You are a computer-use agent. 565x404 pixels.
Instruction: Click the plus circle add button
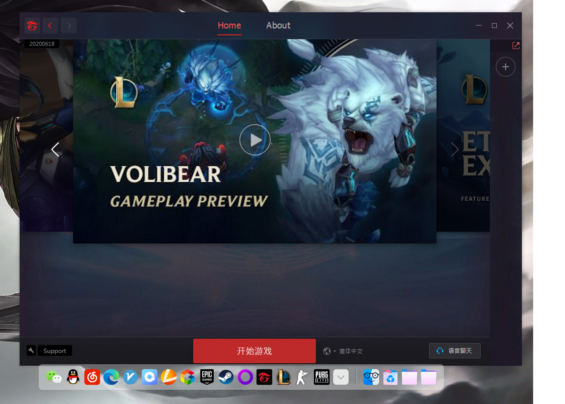[506, 67]
